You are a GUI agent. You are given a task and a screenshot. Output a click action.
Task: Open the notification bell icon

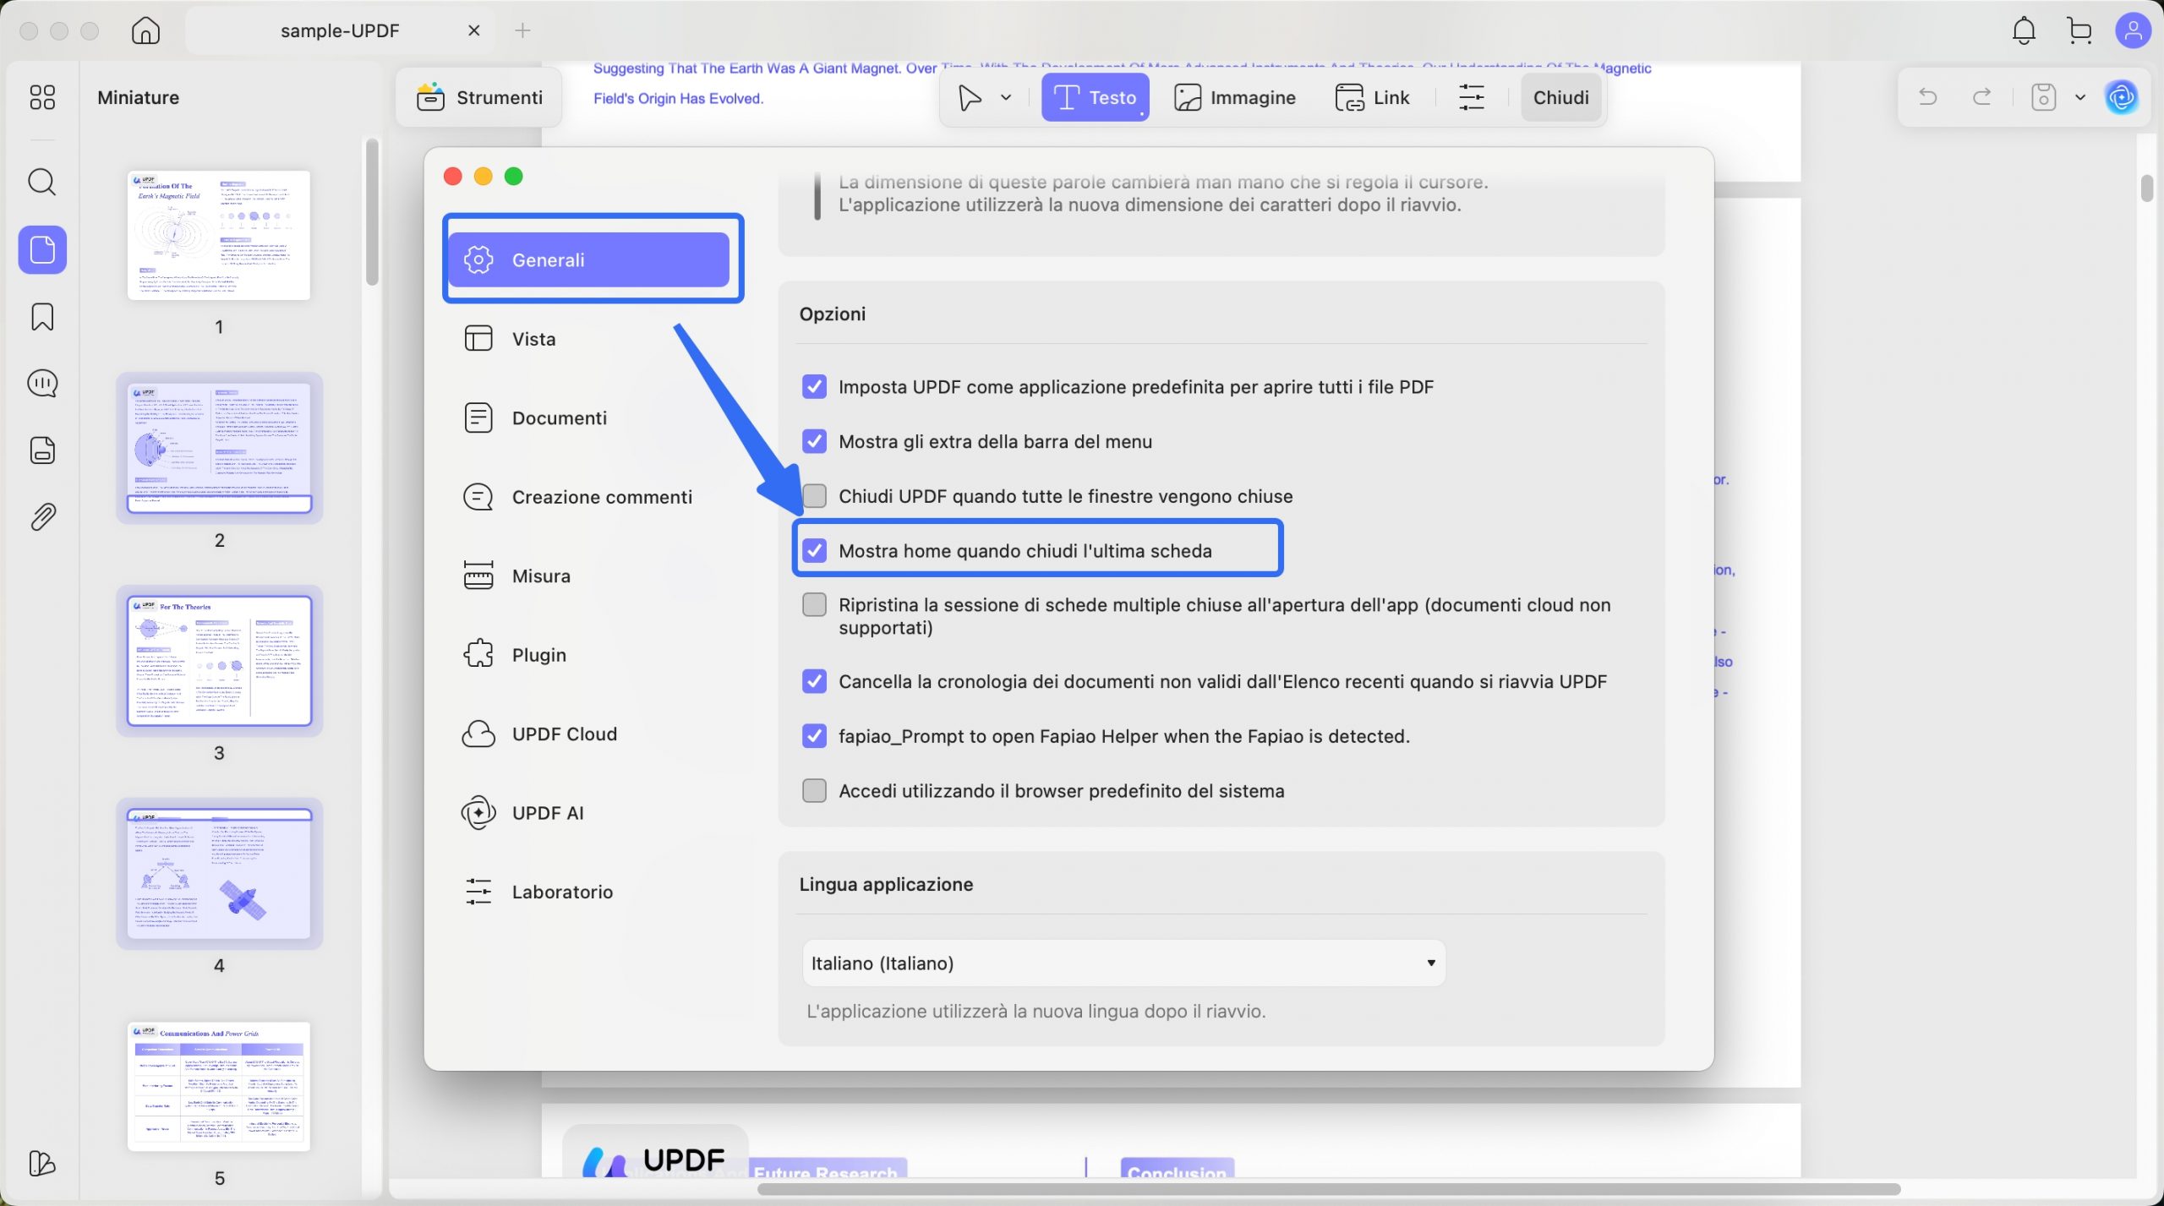[x=2024, y=31]
